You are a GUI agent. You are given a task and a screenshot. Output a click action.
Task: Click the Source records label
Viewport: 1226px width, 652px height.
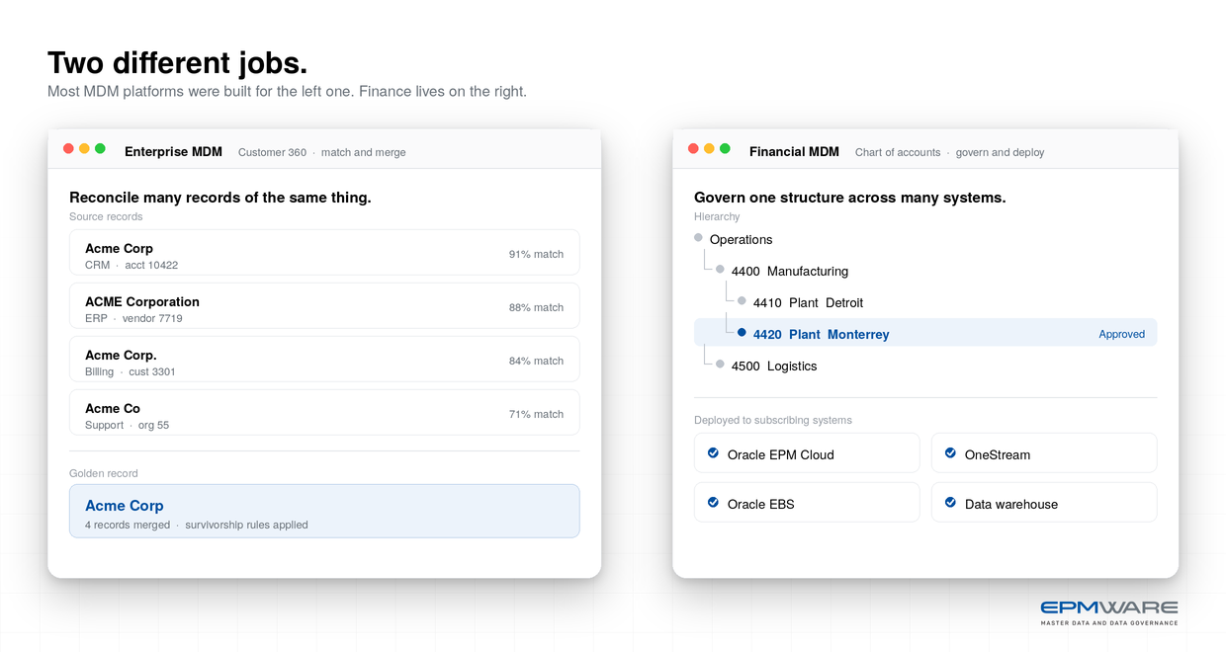tap(106, 216)
